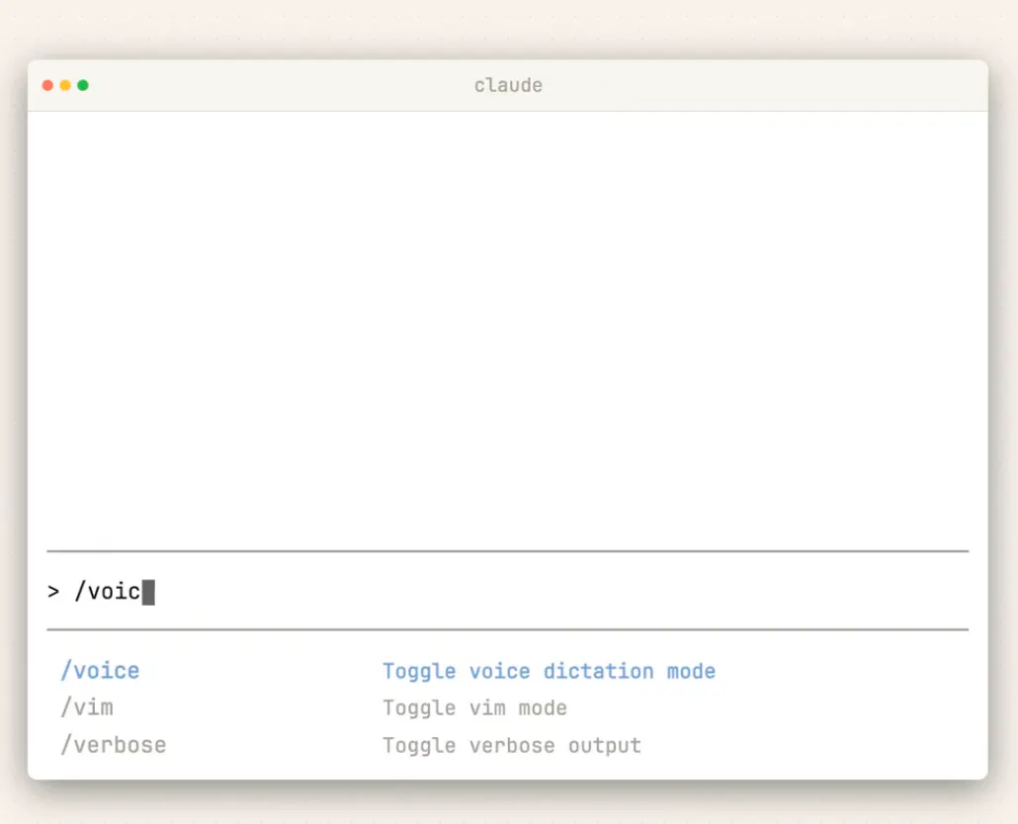1018x824 pixels.
Task: Click empty prompt space right of cursor
Action: pyautogui.click(x=553, y=592)
